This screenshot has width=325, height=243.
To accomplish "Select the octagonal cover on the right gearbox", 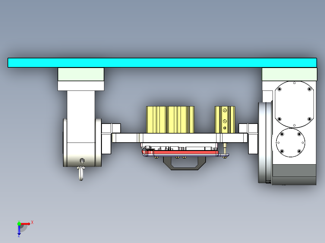I will 294,104.
